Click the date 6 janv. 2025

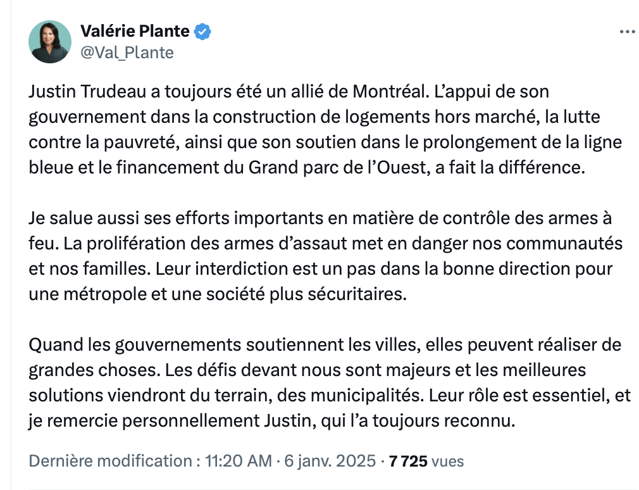click(x=330, y=461)
